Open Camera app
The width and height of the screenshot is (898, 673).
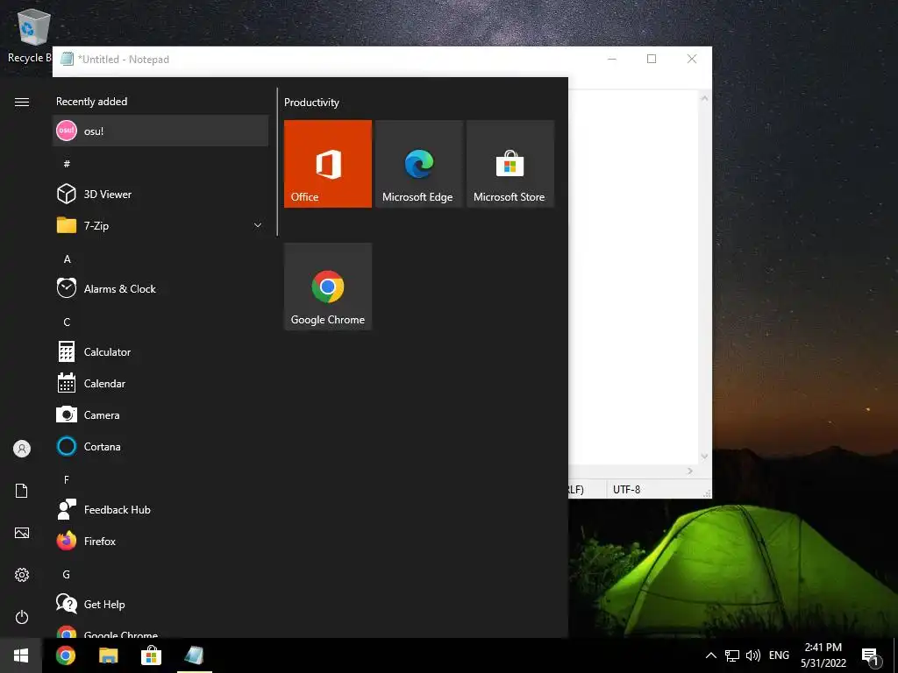click(x=160, y=414)
